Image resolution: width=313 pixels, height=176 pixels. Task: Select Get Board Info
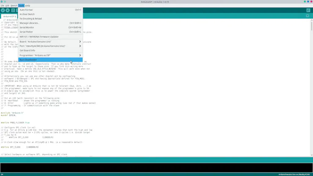click(50, 50)
